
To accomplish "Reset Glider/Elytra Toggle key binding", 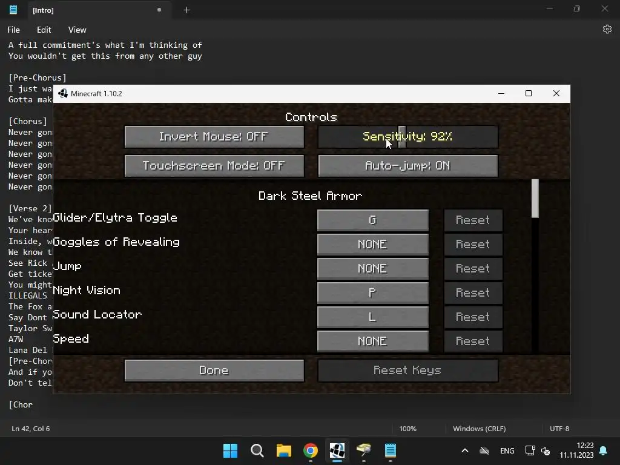I will (473, 220).
